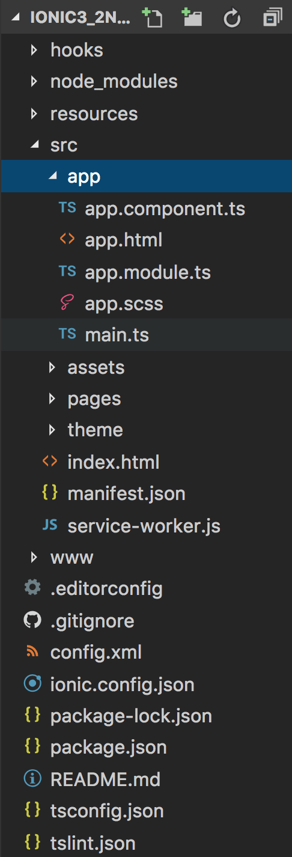Expand the hooks folder arrow
292x857 pixels.
click(34, 50)
